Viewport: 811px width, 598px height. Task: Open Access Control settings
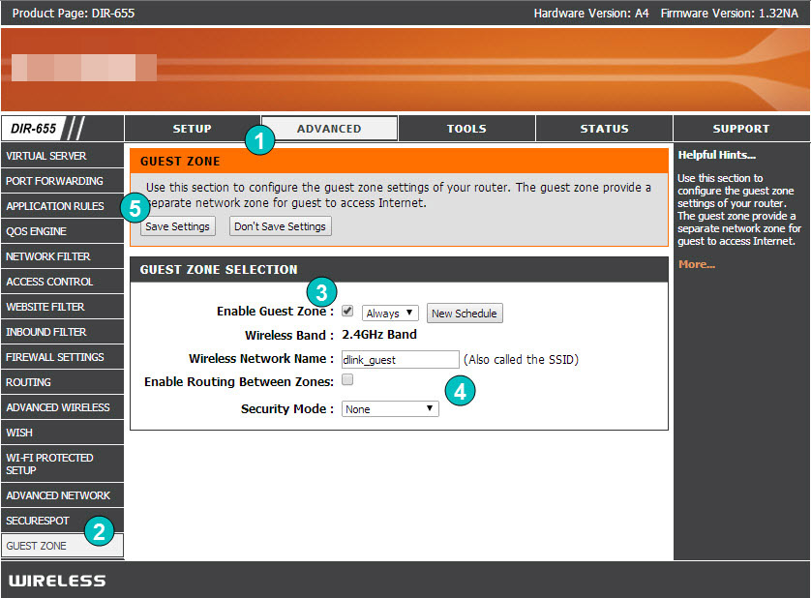point(62,282)
